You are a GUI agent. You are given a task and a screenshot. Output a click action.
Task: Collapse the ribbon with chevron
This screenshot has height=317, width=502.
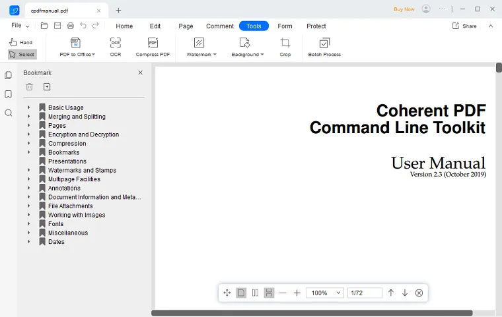click(491, 26)
